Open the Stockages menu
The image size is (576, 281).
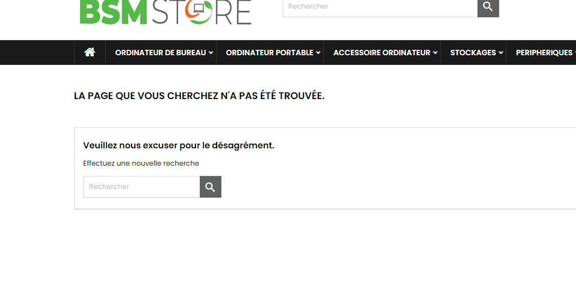(x=473, y=53)
